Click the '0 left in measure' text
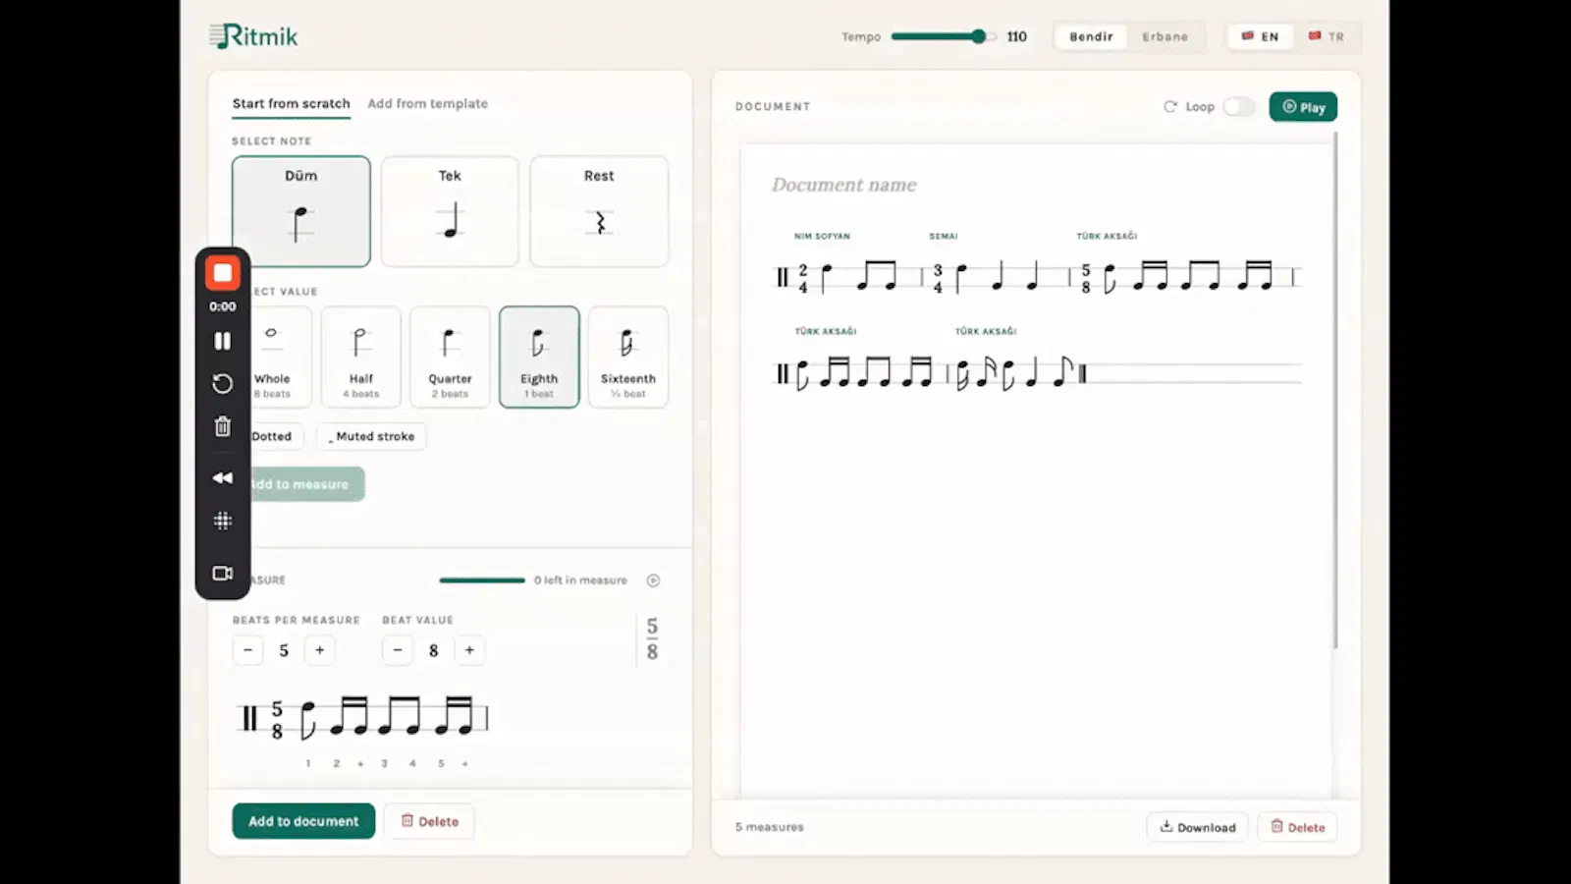Screen dimensions: 1571x884 coord(580,580)
